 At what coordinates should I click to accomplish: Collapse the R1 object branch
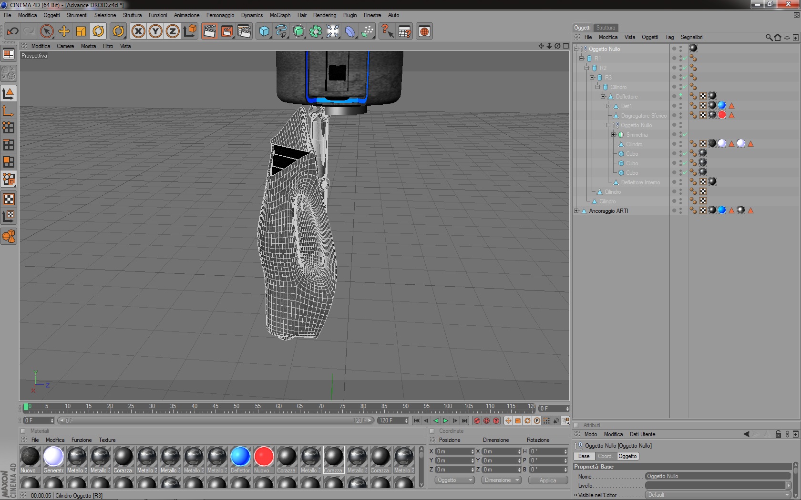(x=581, y=59)
